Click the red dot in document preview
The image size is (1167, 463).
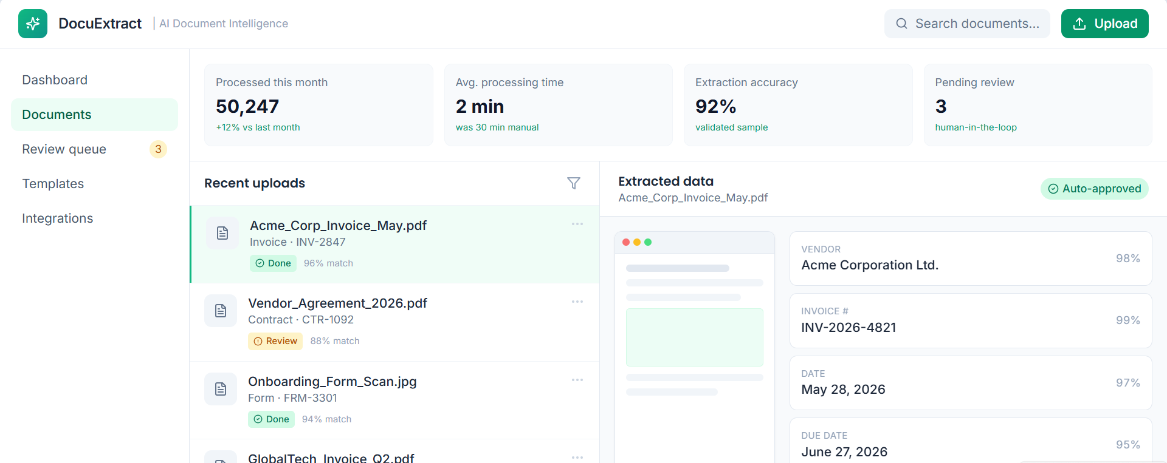click(626, 242)
